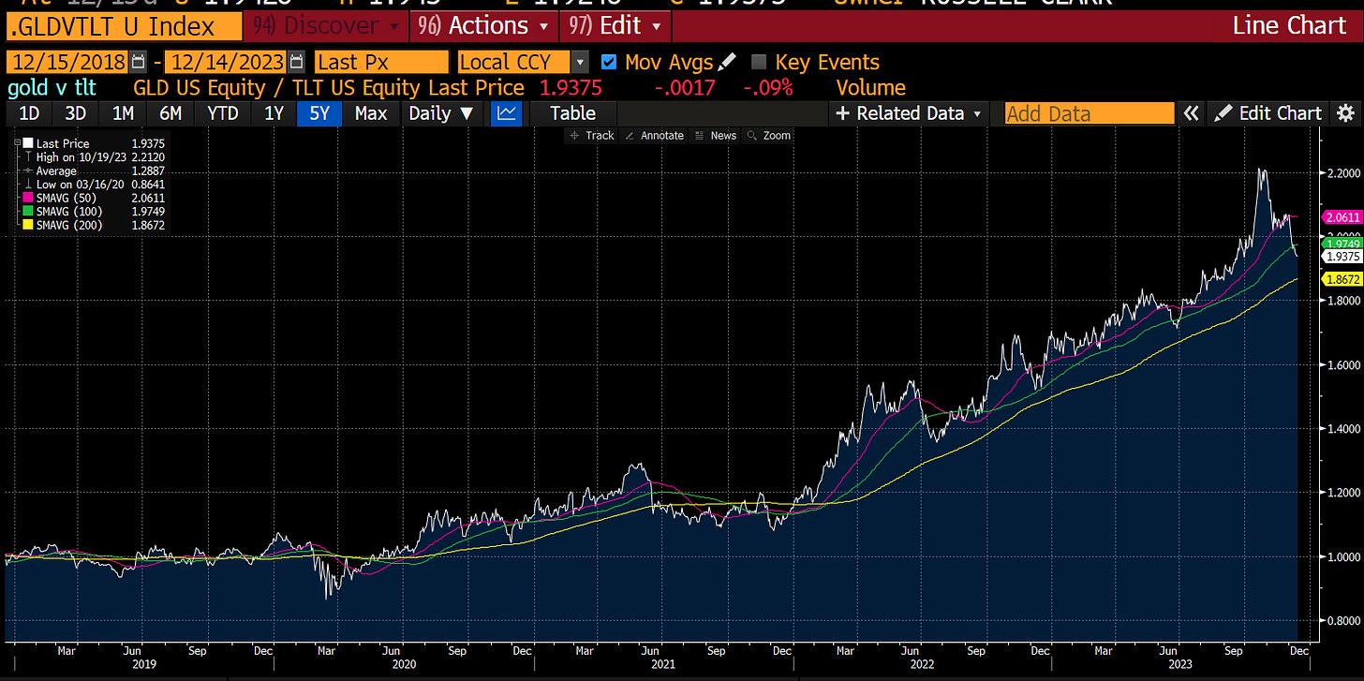Select the 6M time range
The width and height of the screenshot is (1364, 681).
click(170, 113)
